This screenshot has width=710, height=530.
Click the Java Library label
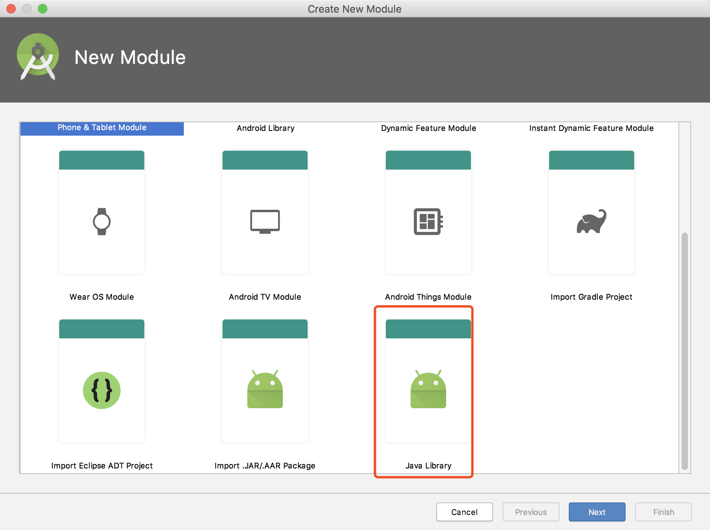(428, 466)
